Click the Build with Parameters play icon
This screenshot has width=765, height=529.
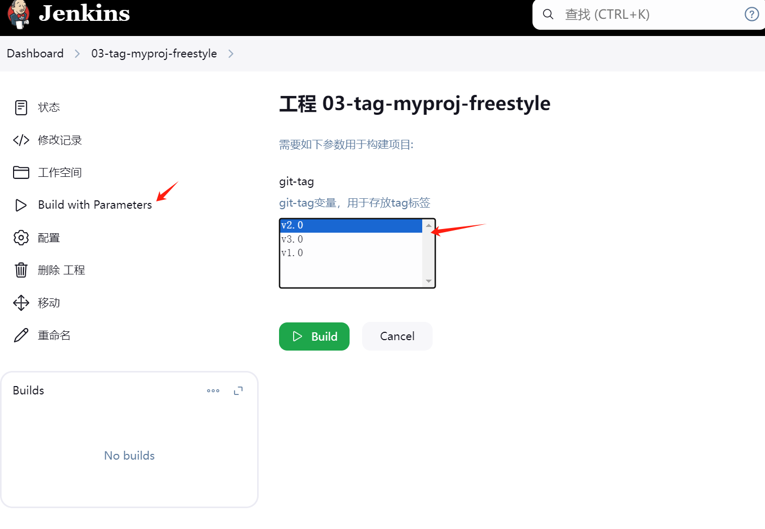(21, 205)
